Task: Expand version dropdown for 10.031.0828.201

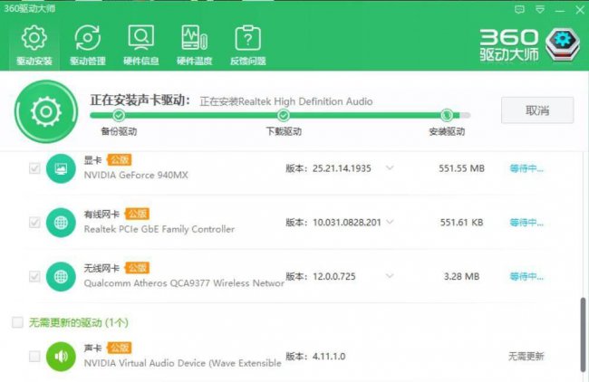Action: (x=390, y=222)
